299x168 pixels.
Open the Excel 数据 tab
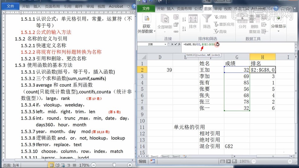208,8
